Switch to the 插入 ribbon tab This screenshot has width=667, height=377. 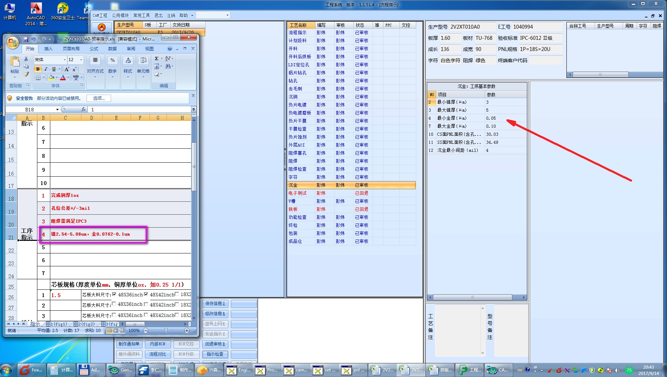click(x=48, y=49)
